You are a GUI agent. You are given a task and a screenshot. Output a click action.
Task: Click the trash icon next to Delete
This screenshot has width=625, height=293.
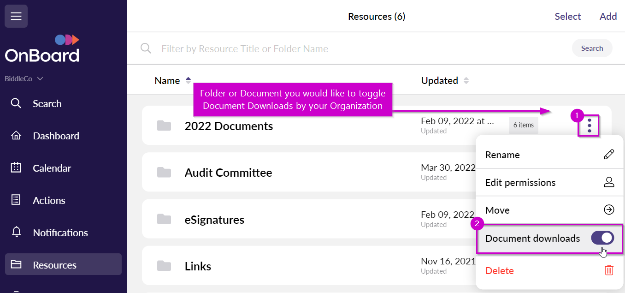(x=609, y=270)
